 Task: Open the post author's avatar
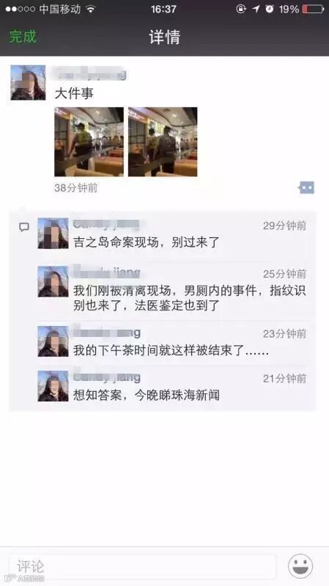(28, 83)
